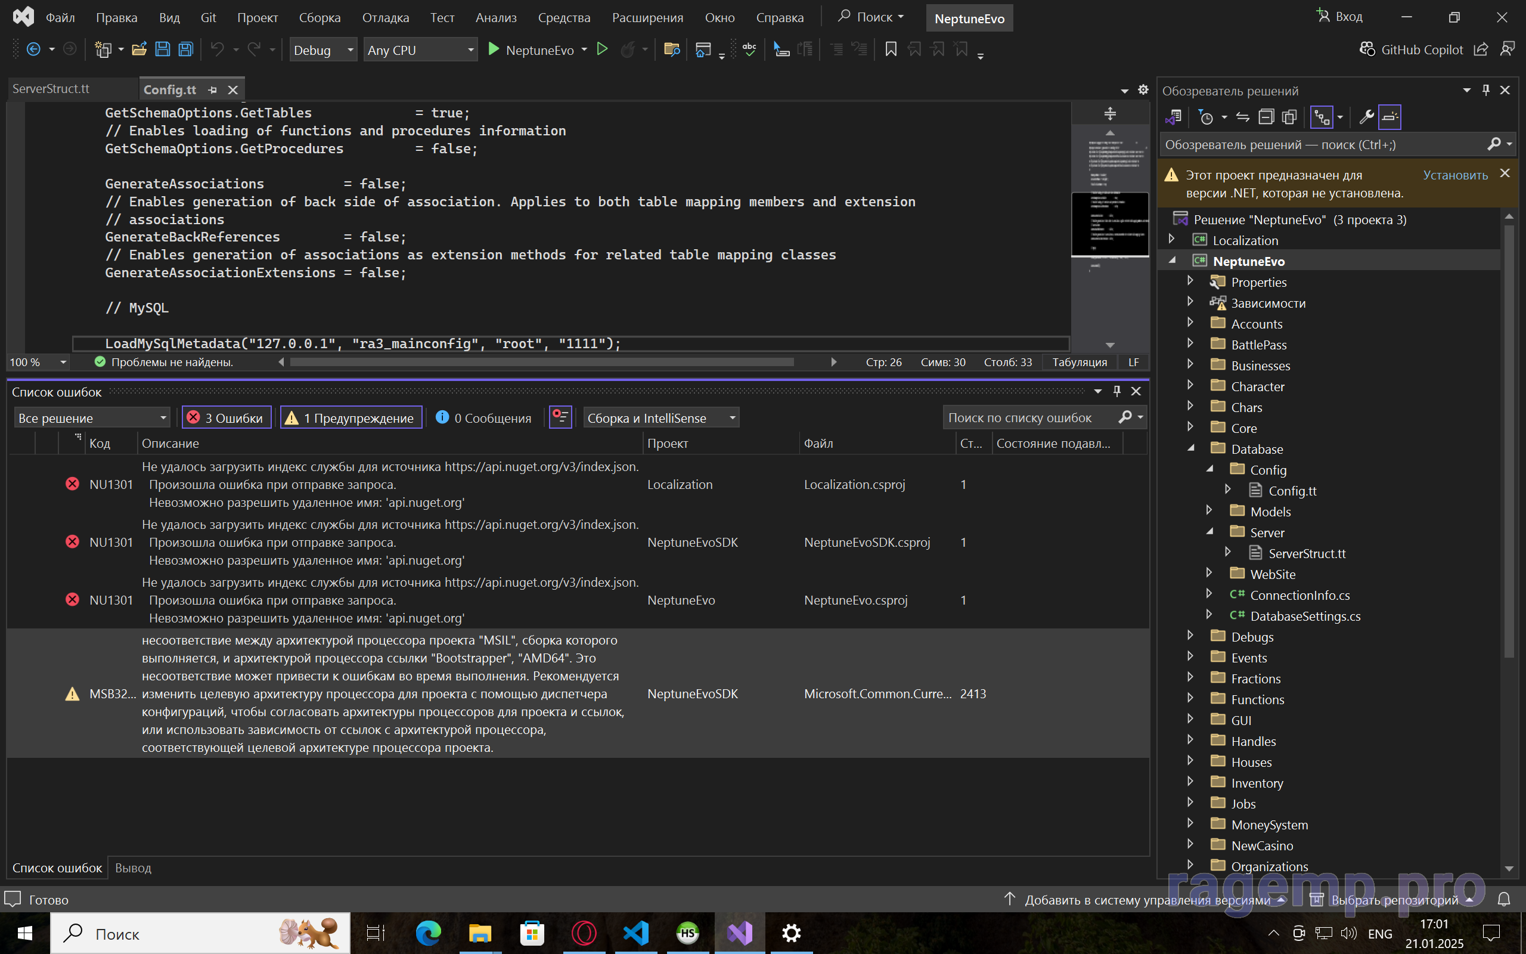Toggle preview selected items in Solution Explorer
The width and height of the screenshot is (1526, 954).
[x=1389, y=117]
